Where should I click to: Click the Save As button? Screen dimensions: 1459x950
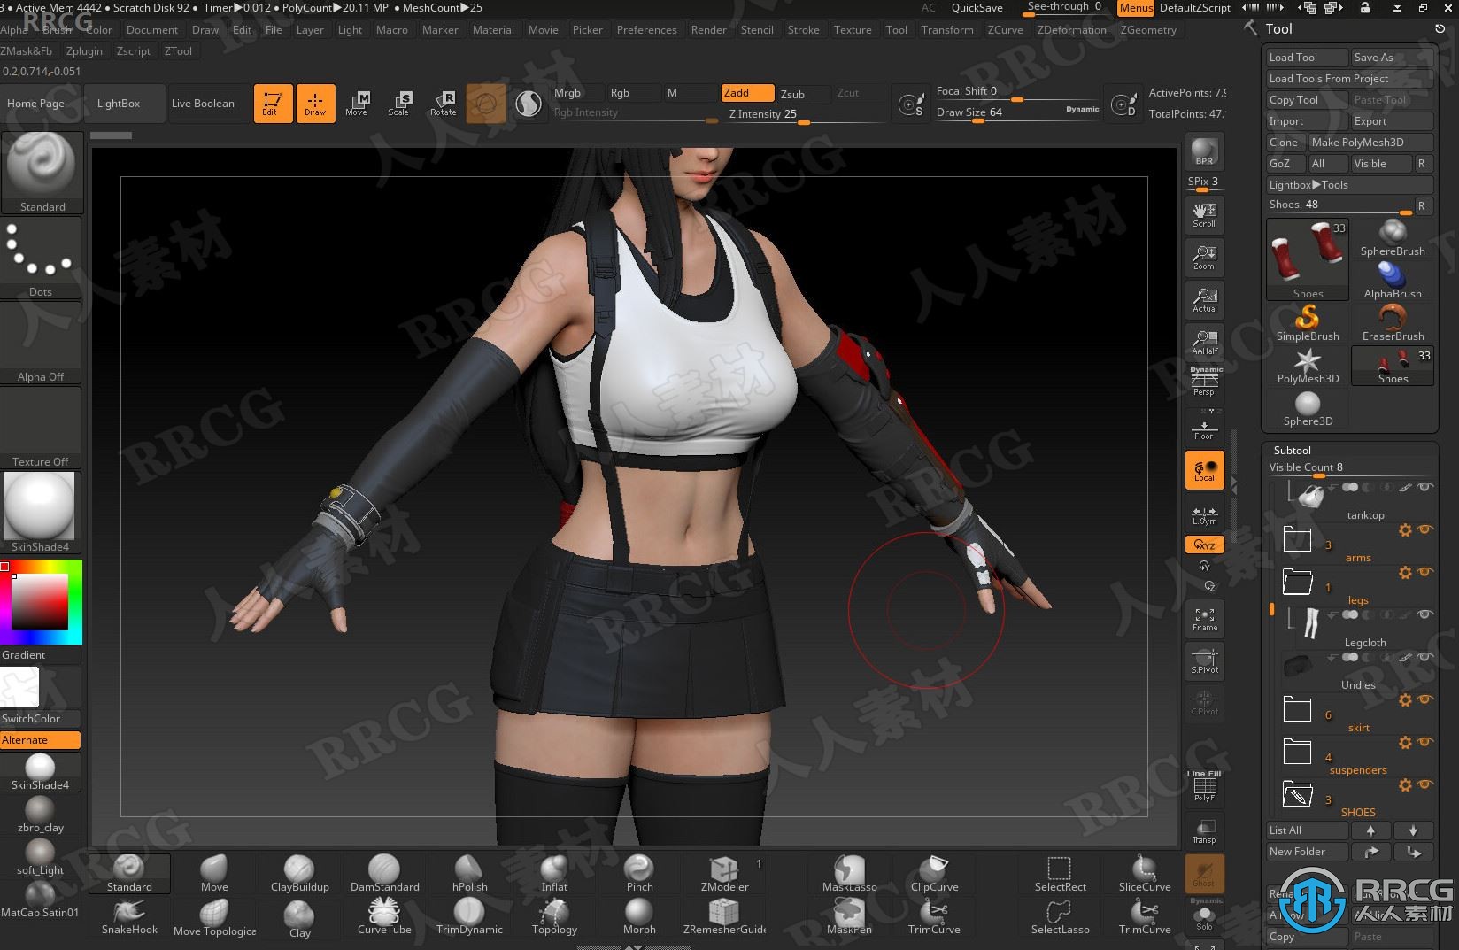point(1392,57)
